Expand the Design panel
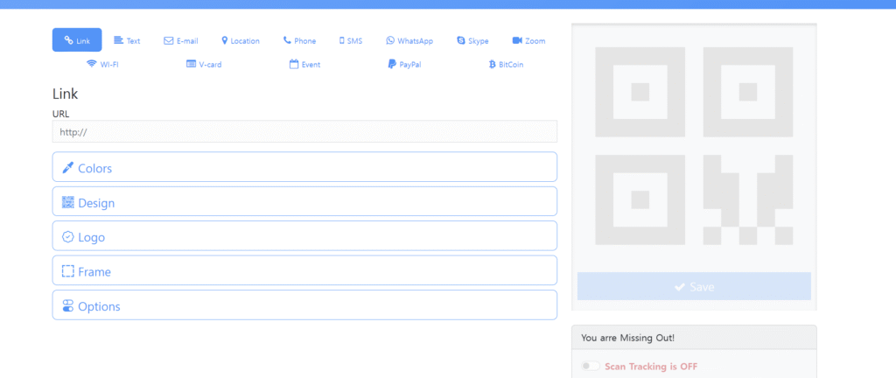896x378 pixels. coord(304,201)
